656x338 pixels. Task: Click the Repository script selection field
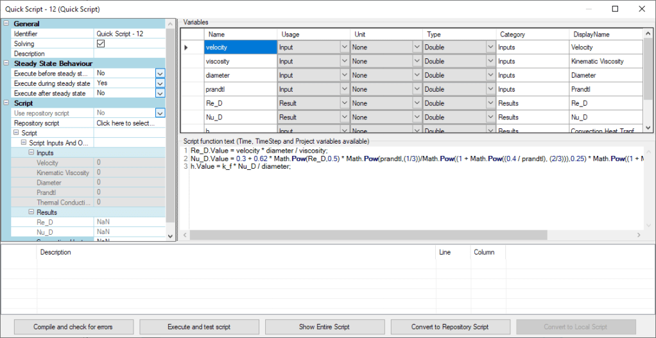129,123
